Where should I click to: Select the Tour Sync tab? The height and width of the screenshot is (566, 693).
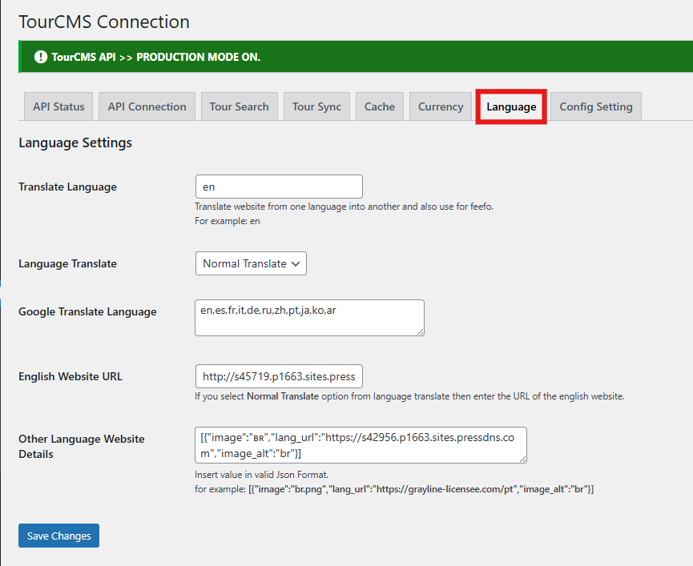(x=316, y=106)
